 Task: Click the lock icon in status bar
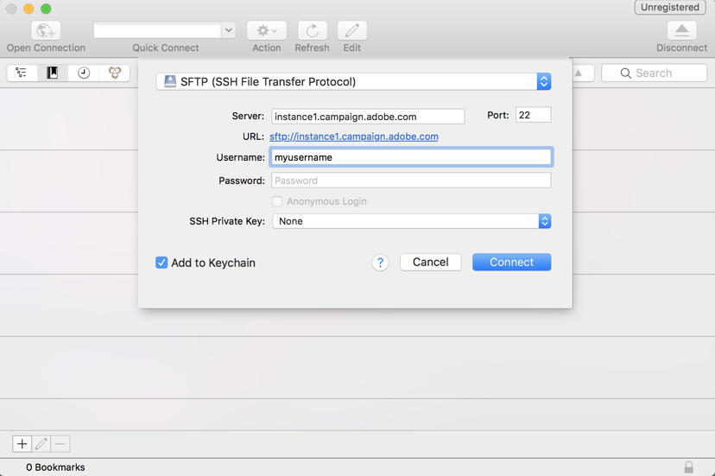688,466
